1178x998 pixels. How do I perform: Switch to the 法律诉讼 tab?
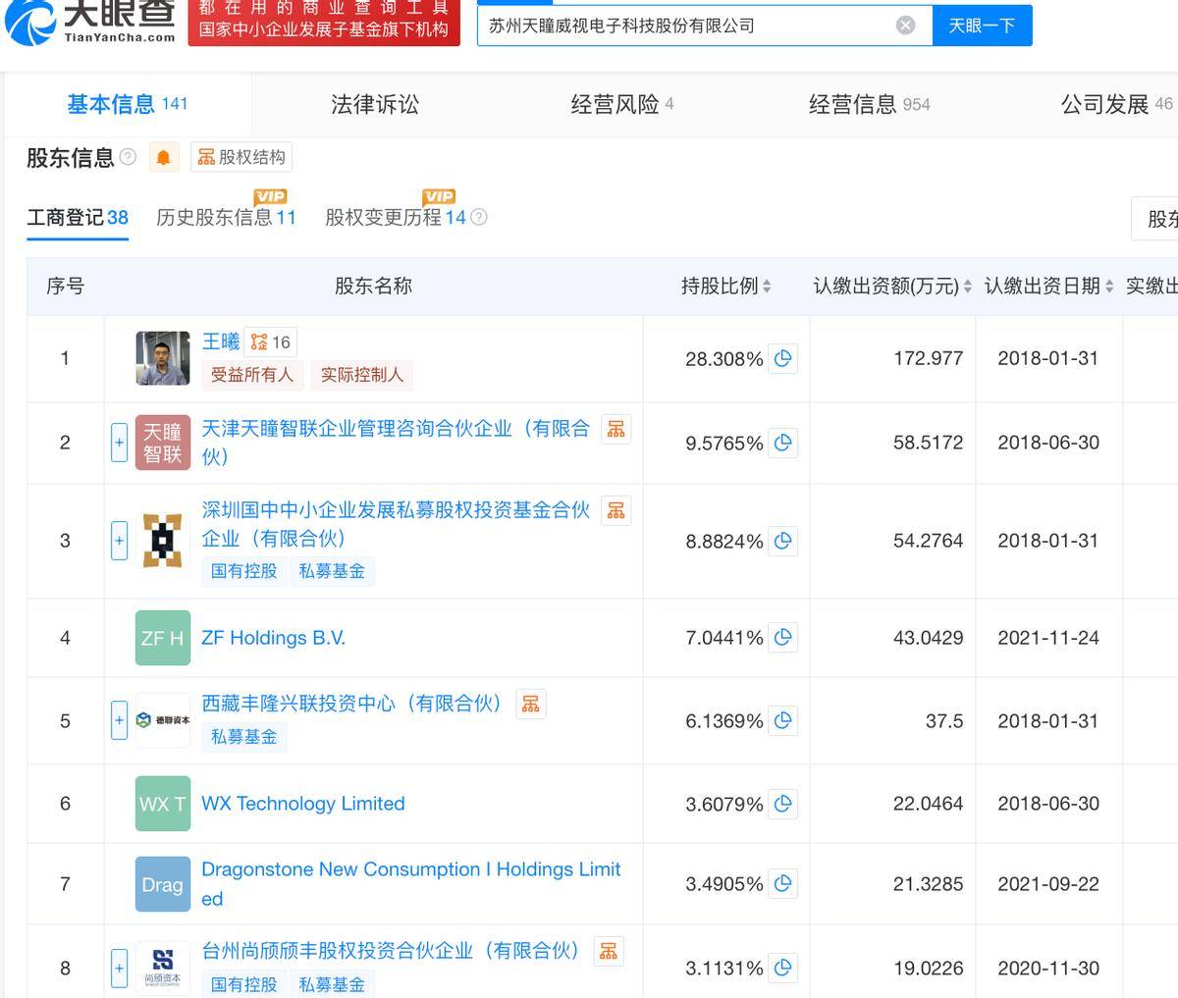pyautogui.click(x=376, y=104)
